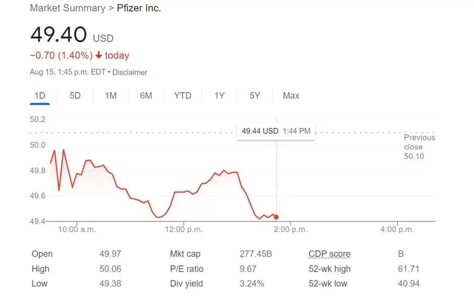Open the Disclaimer link
Image resolution: width=474 pixels, height=299 pixels.
(x=130, y=72)
